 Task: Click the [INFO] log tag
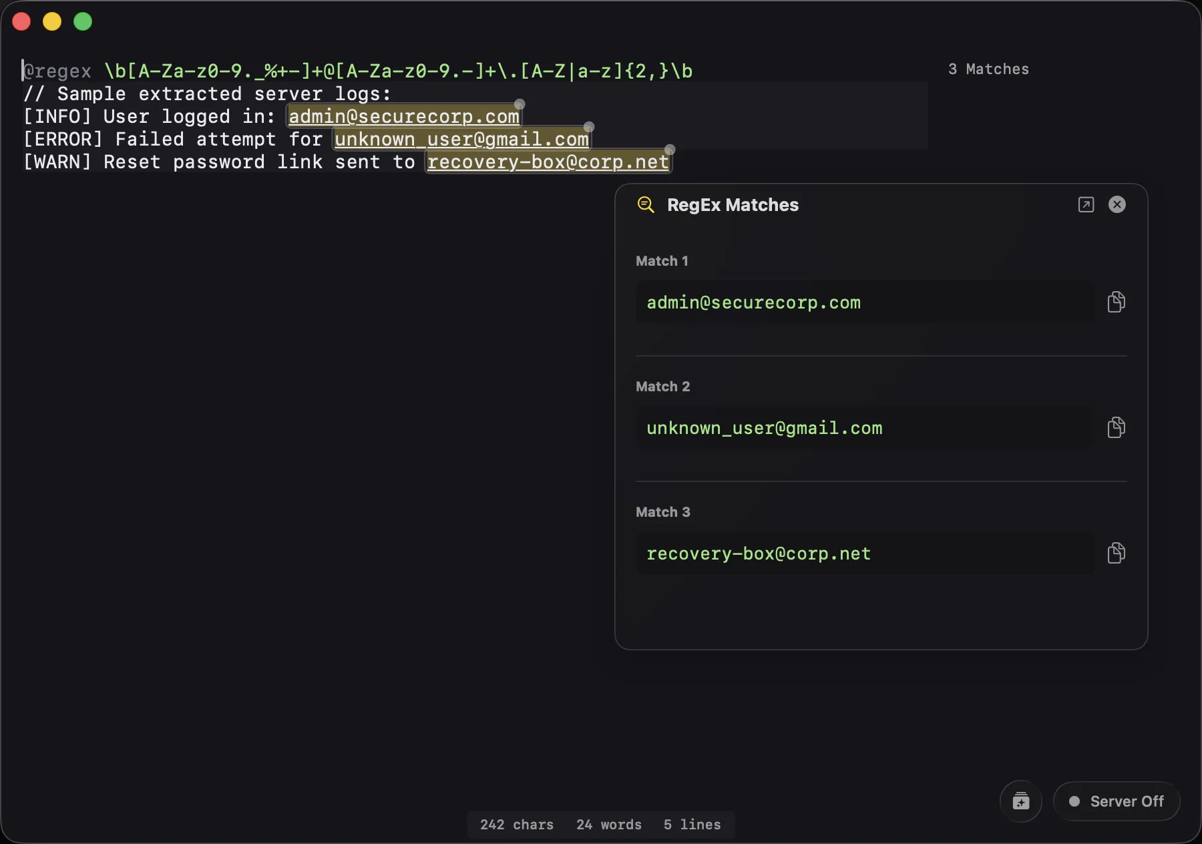coord(57,117)
